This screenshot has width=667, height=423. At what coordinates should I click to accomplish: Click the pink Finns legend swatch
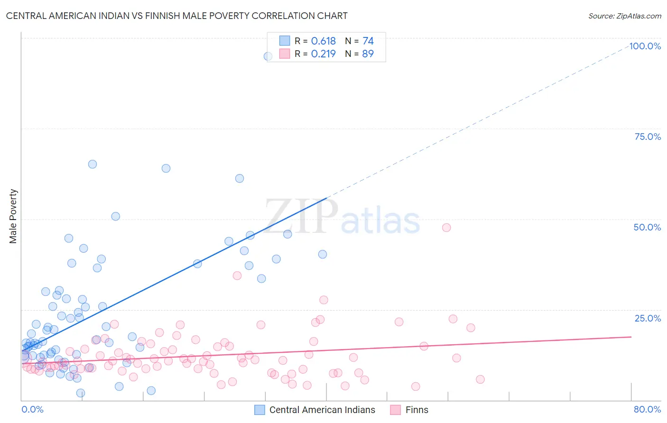pos(396,410)
